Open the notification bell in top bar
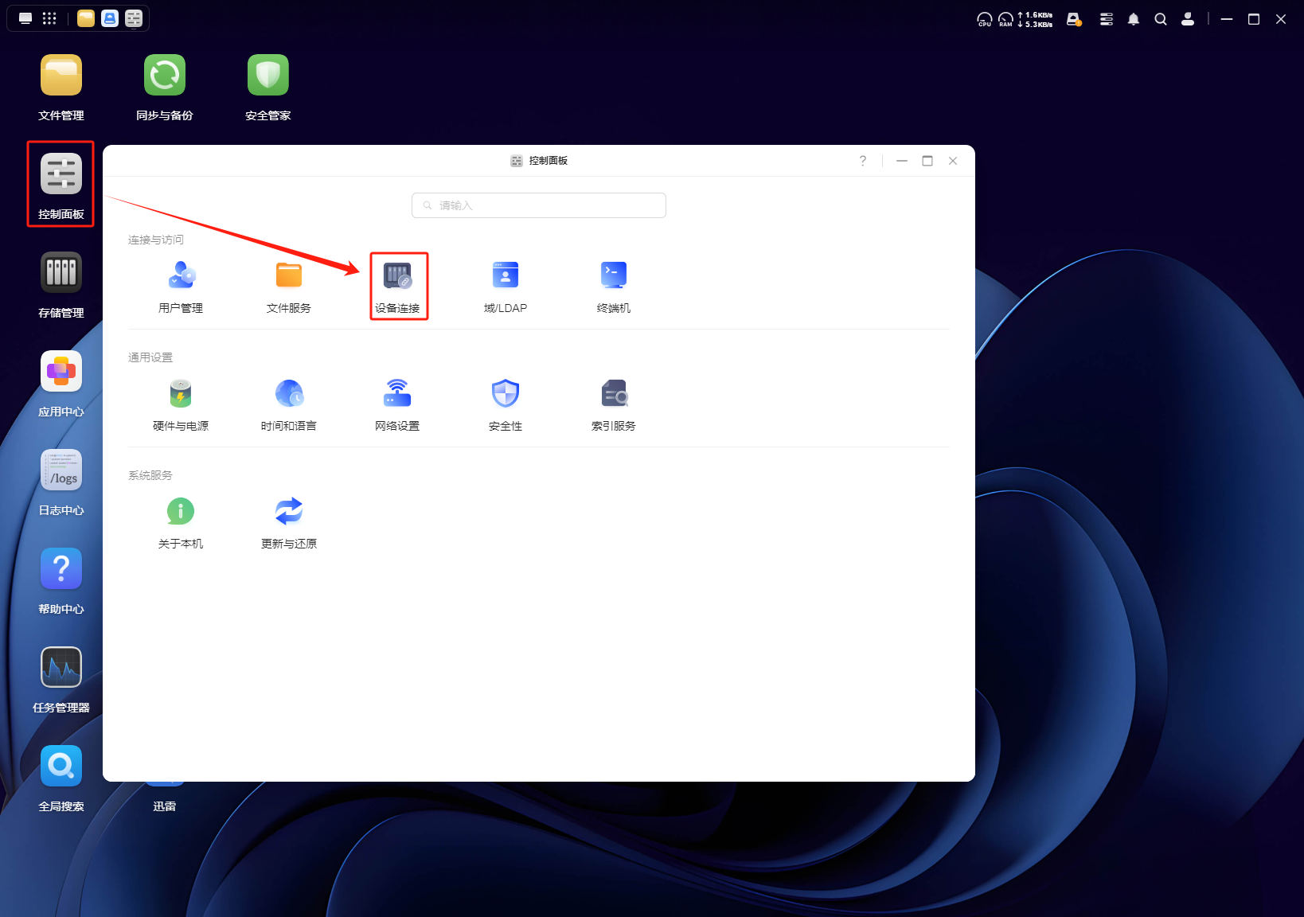 coord(1134,19)
